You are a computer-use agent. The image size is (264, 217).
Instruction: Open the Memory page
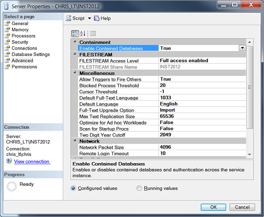20,30
